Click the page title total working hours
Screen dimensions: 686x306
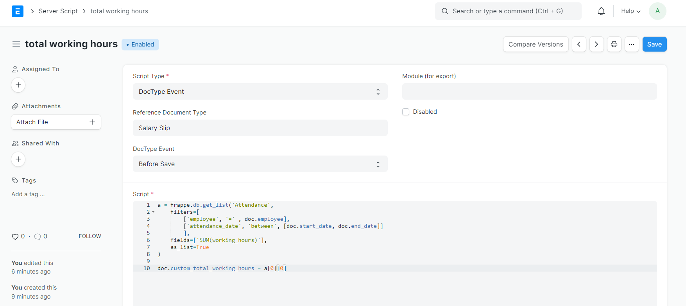[x=71, y=44]
